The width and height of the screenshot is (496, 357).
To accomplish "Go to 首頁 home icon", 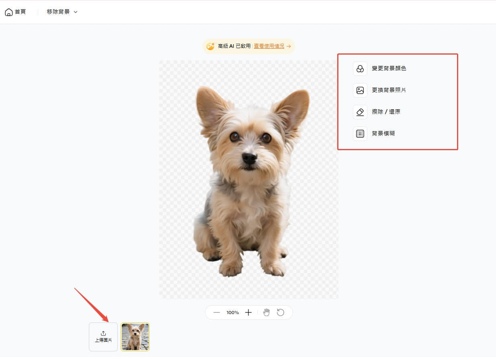I will 8,12.
